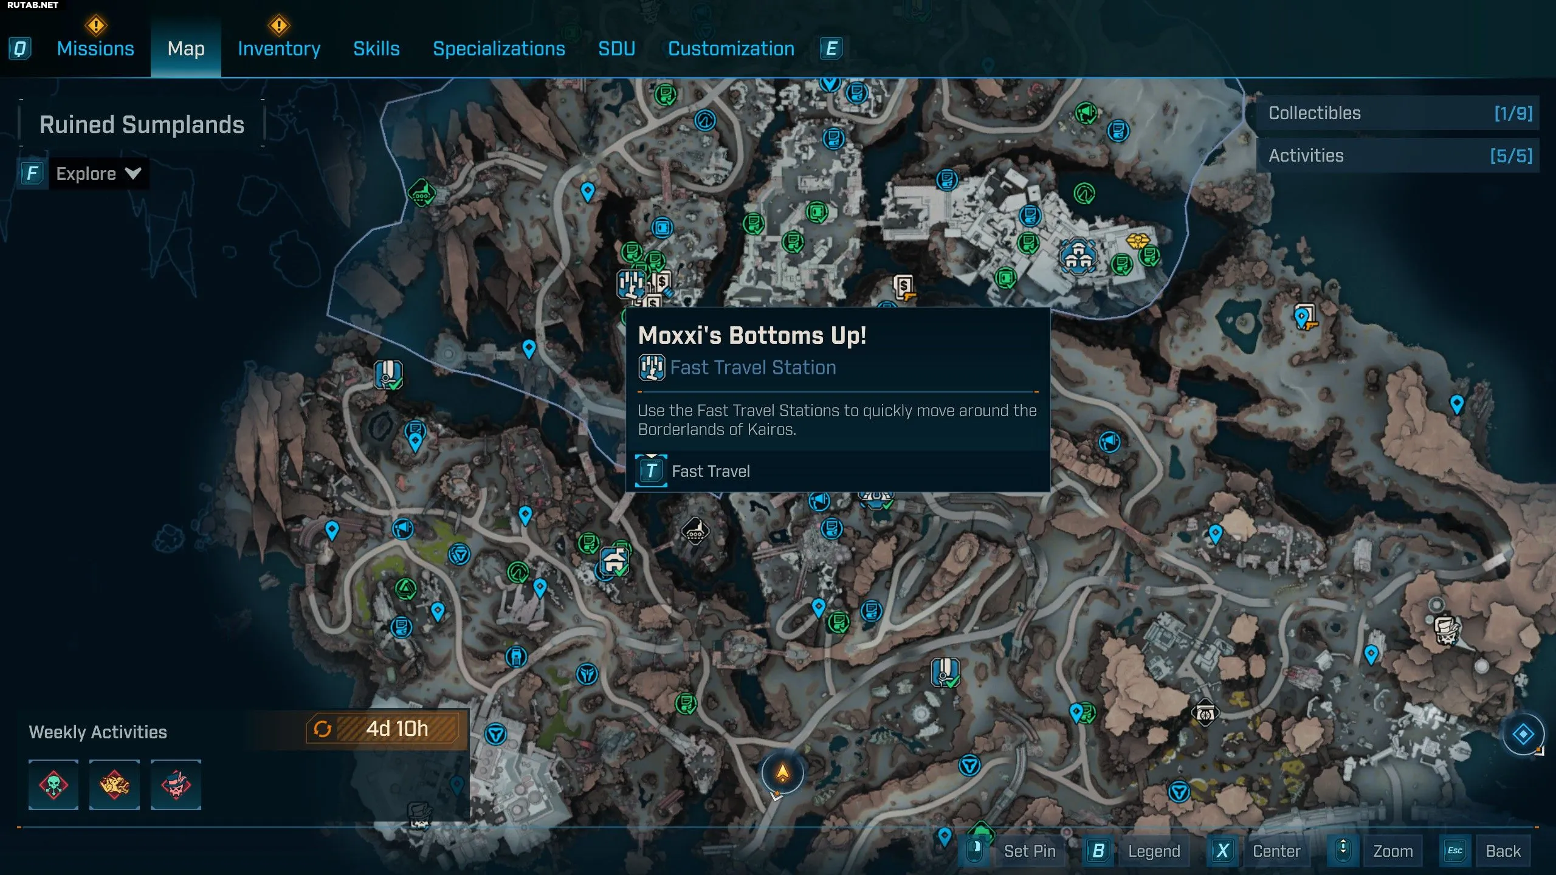1556x875 pixels.
Task: Click the blue megaphone icon at the right
Action: pos(1109,442)
